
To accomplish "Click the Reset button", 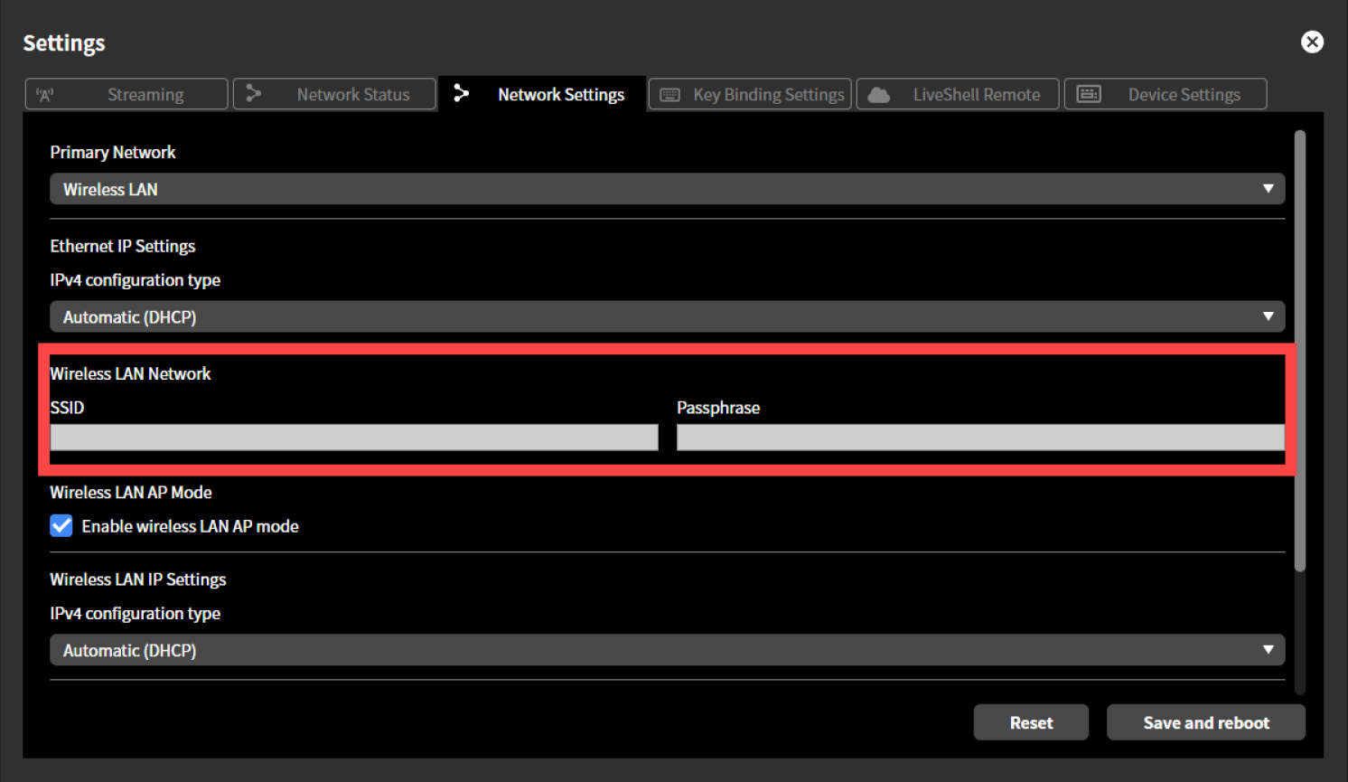I will pyautogui.click(x=1030, y=721).
